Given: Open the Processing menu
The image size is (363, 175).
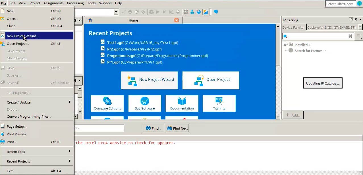Looking at the screenshot, I should tap(75, 3).
